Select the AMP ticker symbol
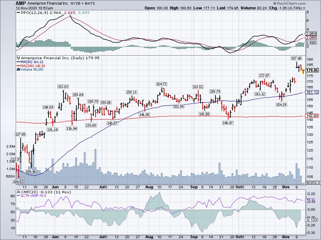Screen dimensions: 321x240 pyautogui.click(x=20, y=3)
